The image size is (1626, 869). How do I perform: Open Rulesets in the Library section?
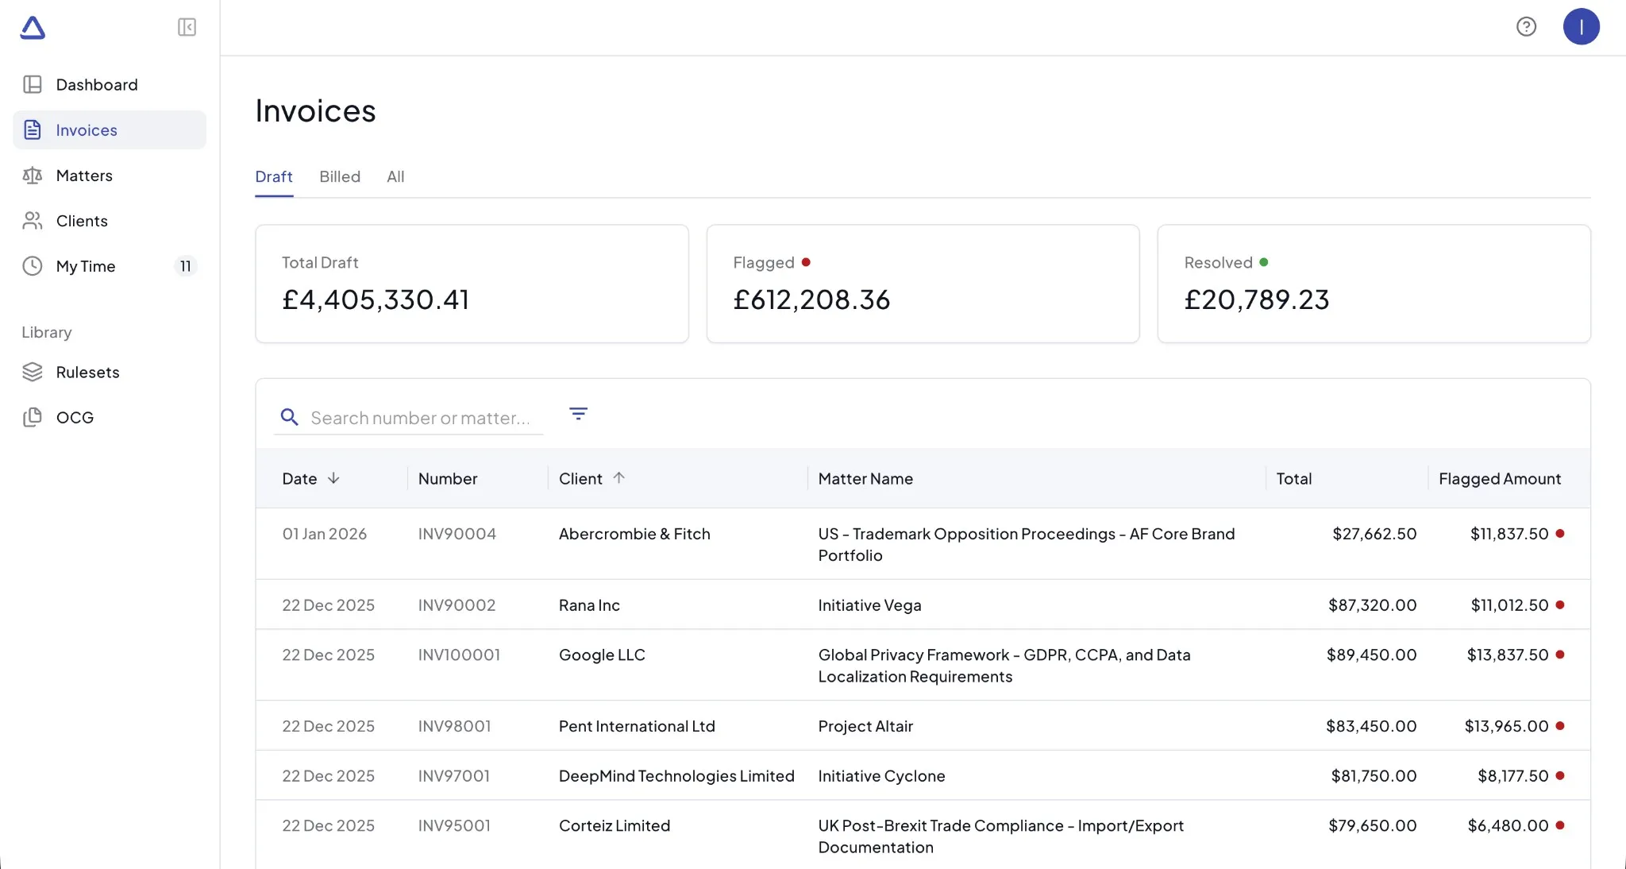(x=110, y=372)
